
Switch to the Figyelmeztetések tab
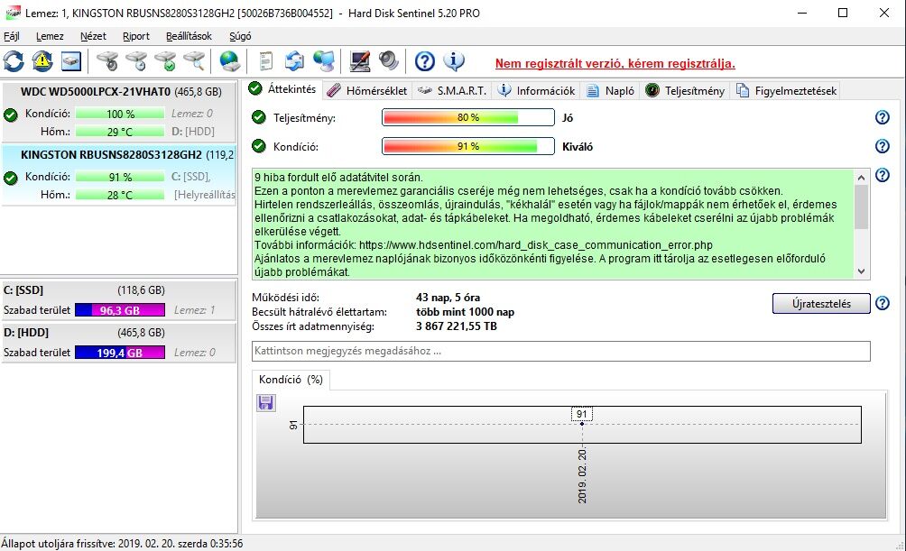point(787,91)
